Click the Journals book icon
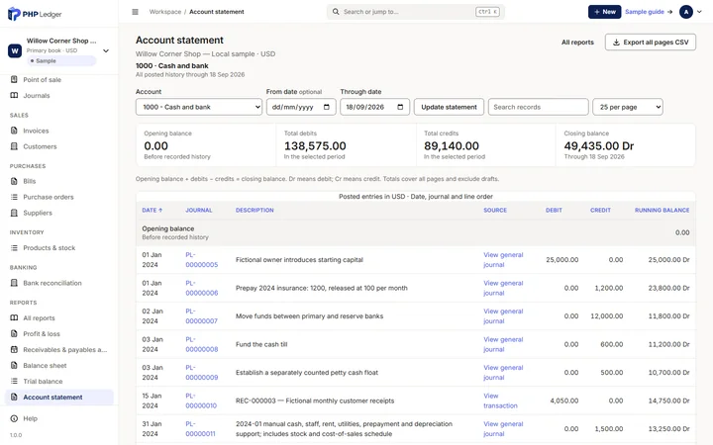Screen dimensions: 713x445 (14, 95)
